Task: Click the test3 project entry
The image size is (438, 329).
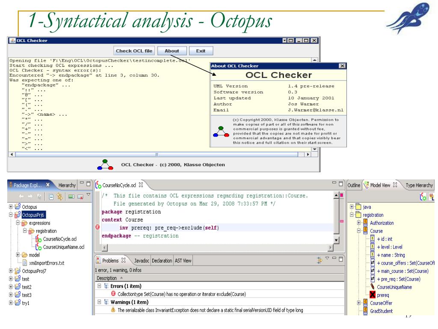Action: (x=27, y=295)
